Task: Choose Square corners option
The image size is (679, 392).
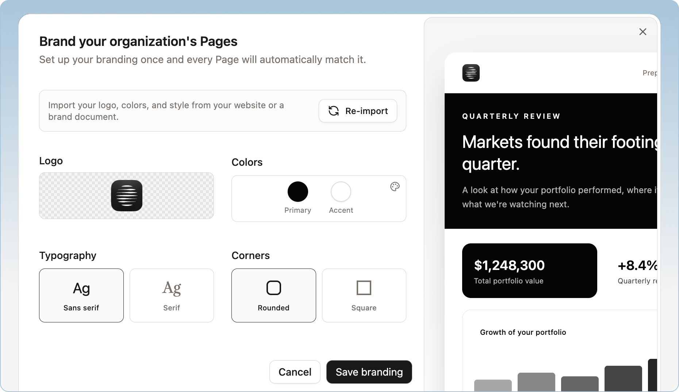Action: click(x=364, y=295)
